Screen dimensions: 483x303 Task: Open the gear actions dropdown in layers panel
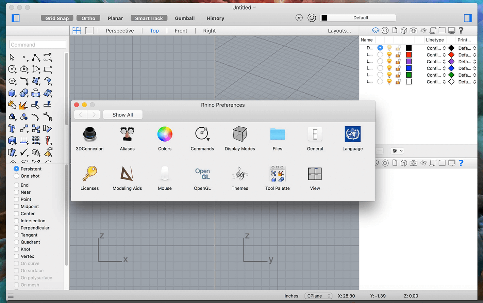(397, 151)
